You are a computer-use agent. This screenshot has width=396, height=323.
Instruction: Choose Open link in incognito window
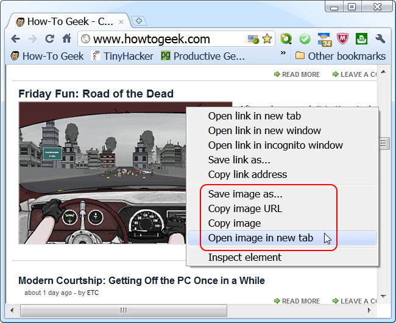pos(282,146)
